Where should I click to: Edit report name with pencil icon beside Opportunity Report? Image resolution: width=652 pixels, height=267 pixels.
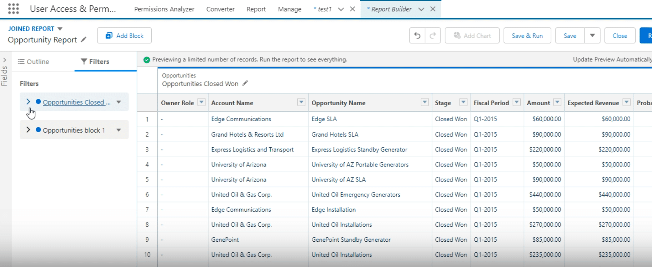click(84, 40)
